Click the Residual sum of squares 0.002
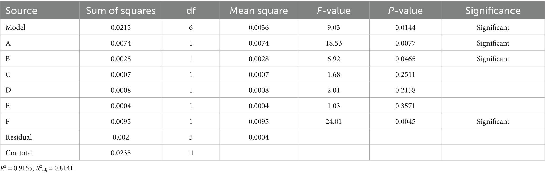Screen dimensions: 545x174 (x=121, y=137)
